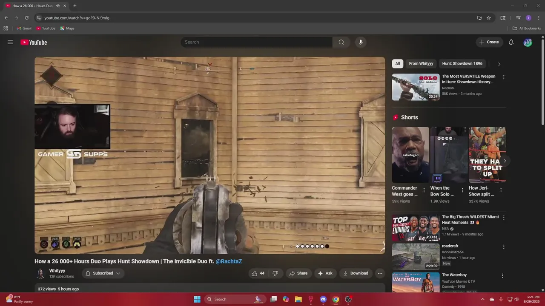Screen dimensions: 545x306
Task: Open All Bookmarks folder
Action: pyautogui.click(x=527, y=28)
